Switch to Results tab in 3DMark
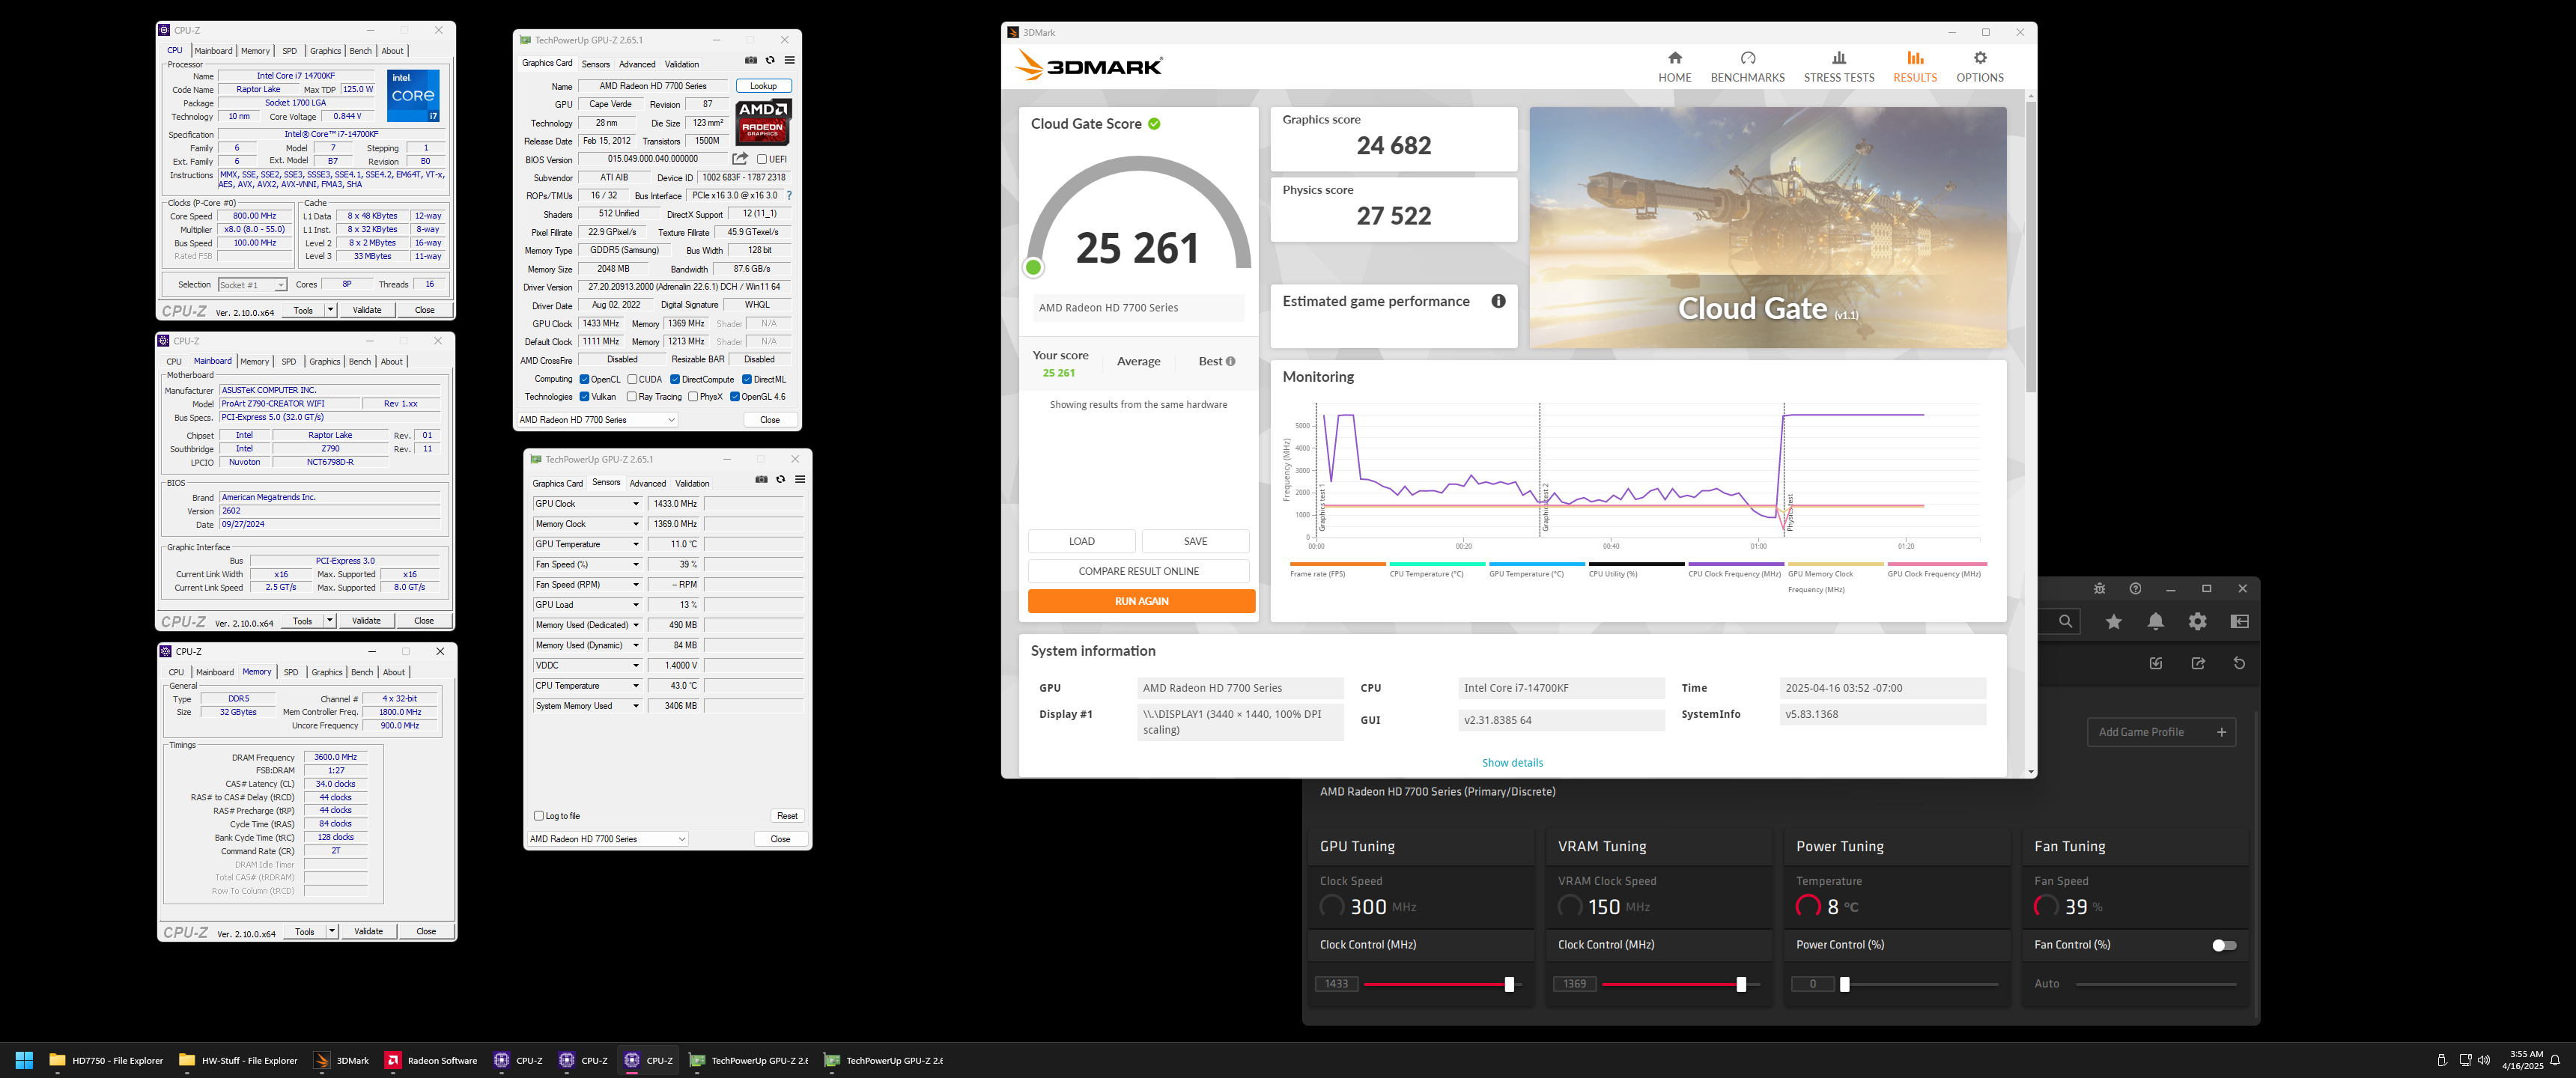Screen dimensions: 2576x1078 [1915, 66]
